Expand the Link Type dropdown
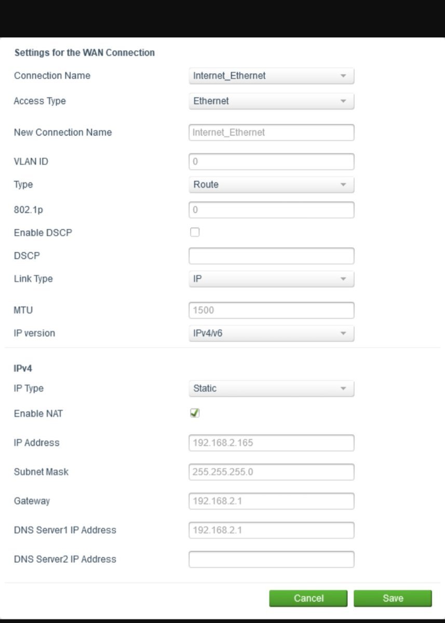 [x=271, y=279]
